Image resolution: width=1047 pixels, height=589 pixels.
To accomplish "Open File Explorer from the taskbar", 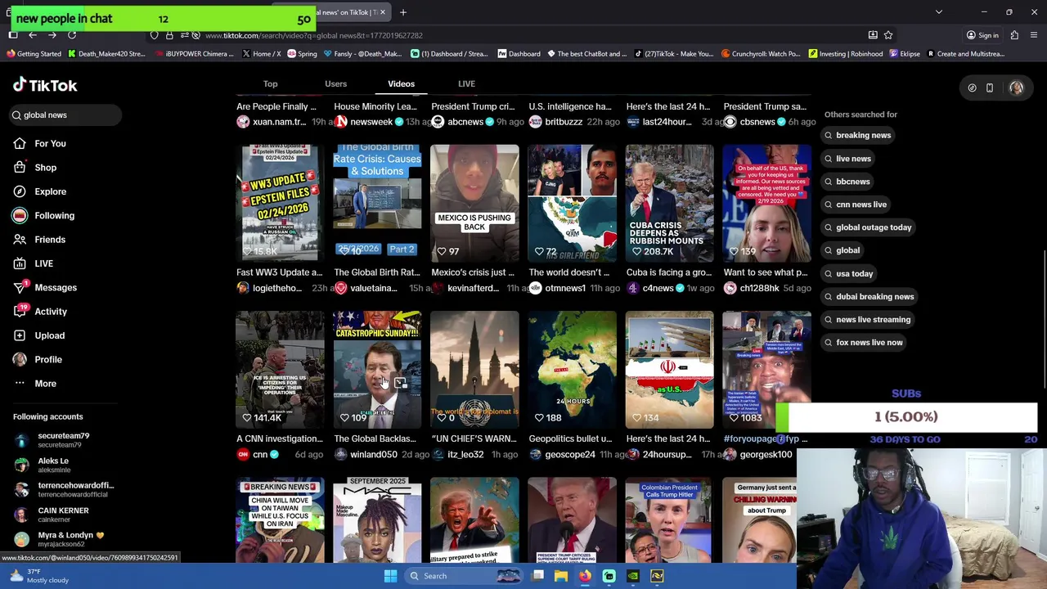I will pos(561,576).
